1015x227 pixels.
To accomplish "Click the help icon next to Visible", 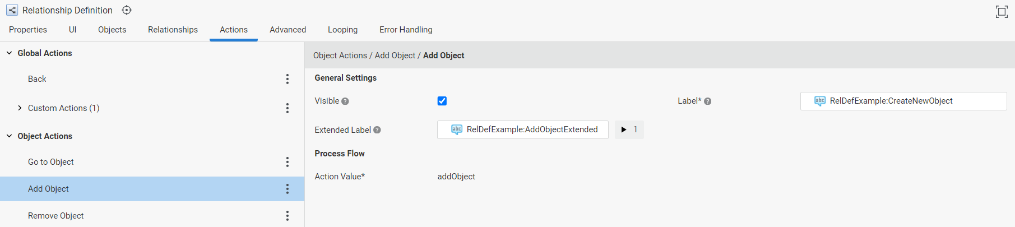I will click(x=345, y=101).
